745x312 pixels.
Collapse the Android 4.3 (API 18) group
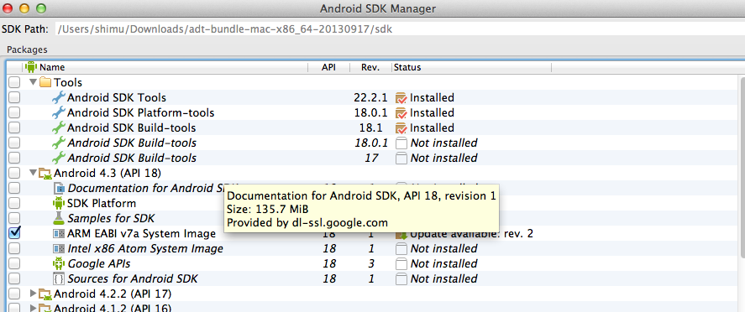pos(33,173)
